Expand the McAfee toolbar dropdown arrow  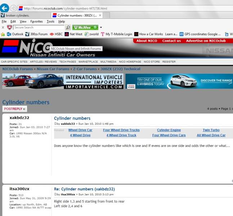coord(101,27)
